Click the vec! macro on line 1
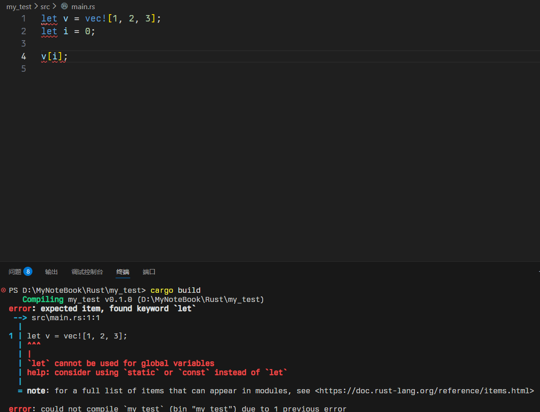 (95, 19)
